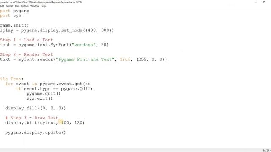Open the Help menu
The width and height of the screenshot is (271, 152).
[43, 6]
